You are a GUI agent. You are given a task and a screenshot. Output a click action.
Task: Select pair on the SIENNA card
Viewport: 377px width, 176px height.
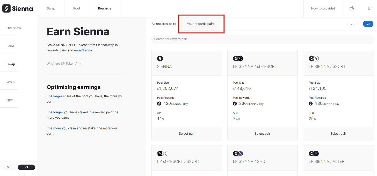187,134
